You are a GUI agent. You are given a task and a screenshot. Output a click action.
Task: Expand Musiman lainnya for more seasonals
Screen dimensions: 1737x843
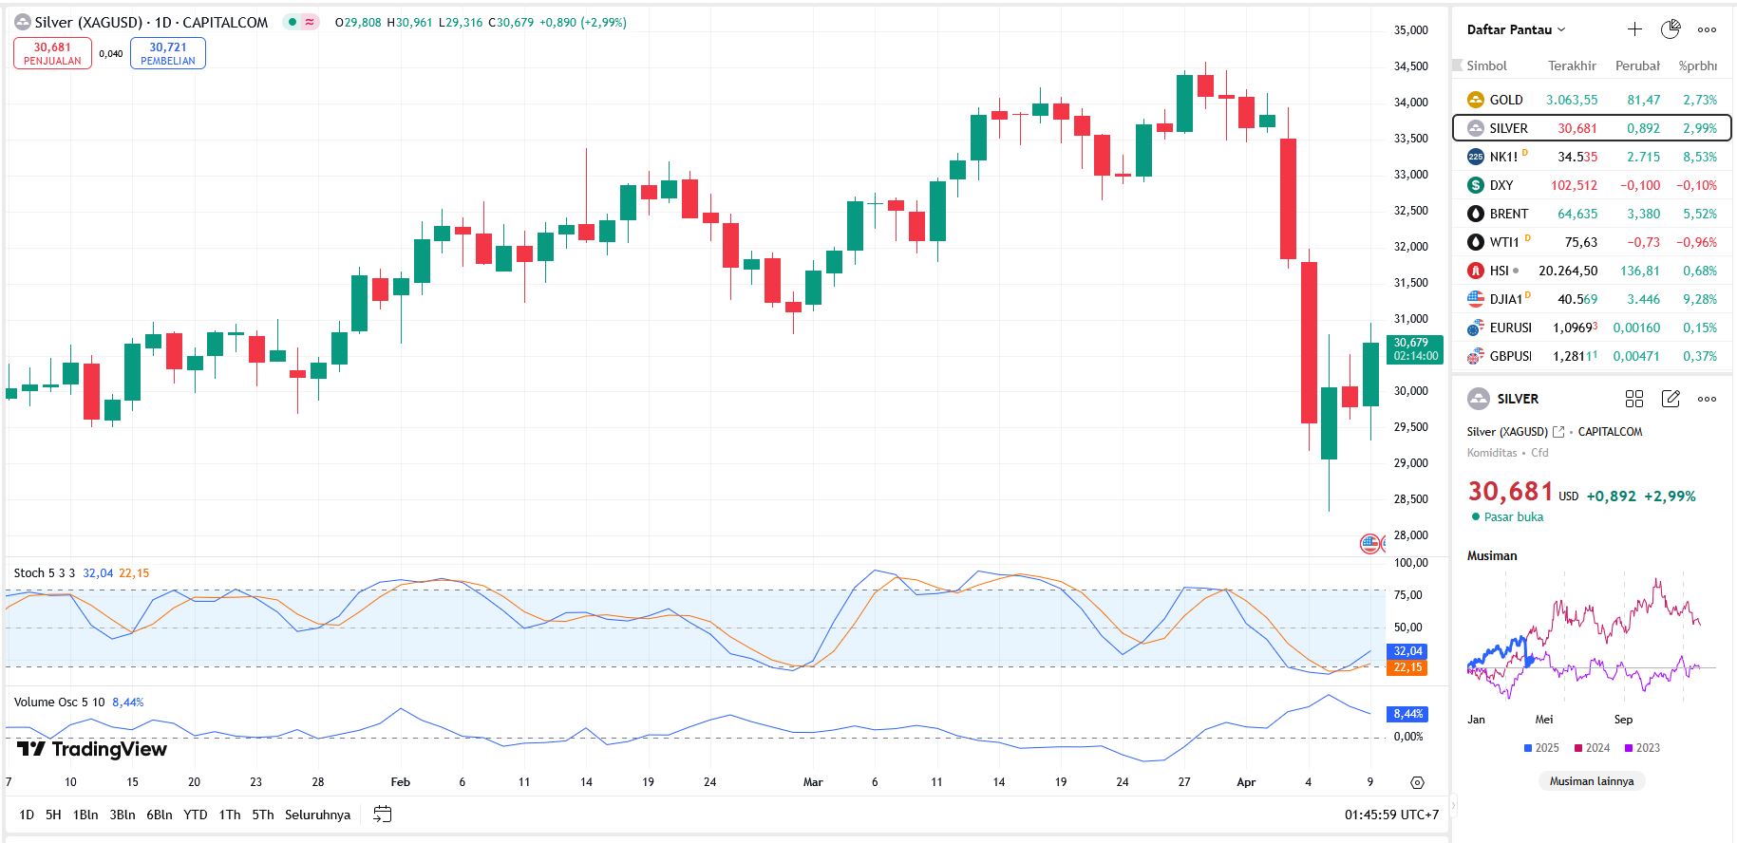[1592, 781]
